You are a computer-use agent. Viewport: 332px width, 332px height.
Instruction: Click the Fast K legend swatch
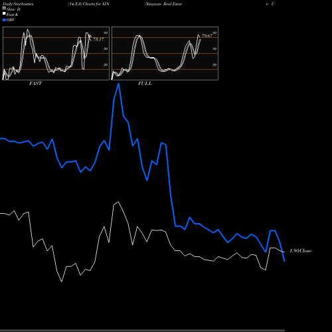click(x=4, y=13)
